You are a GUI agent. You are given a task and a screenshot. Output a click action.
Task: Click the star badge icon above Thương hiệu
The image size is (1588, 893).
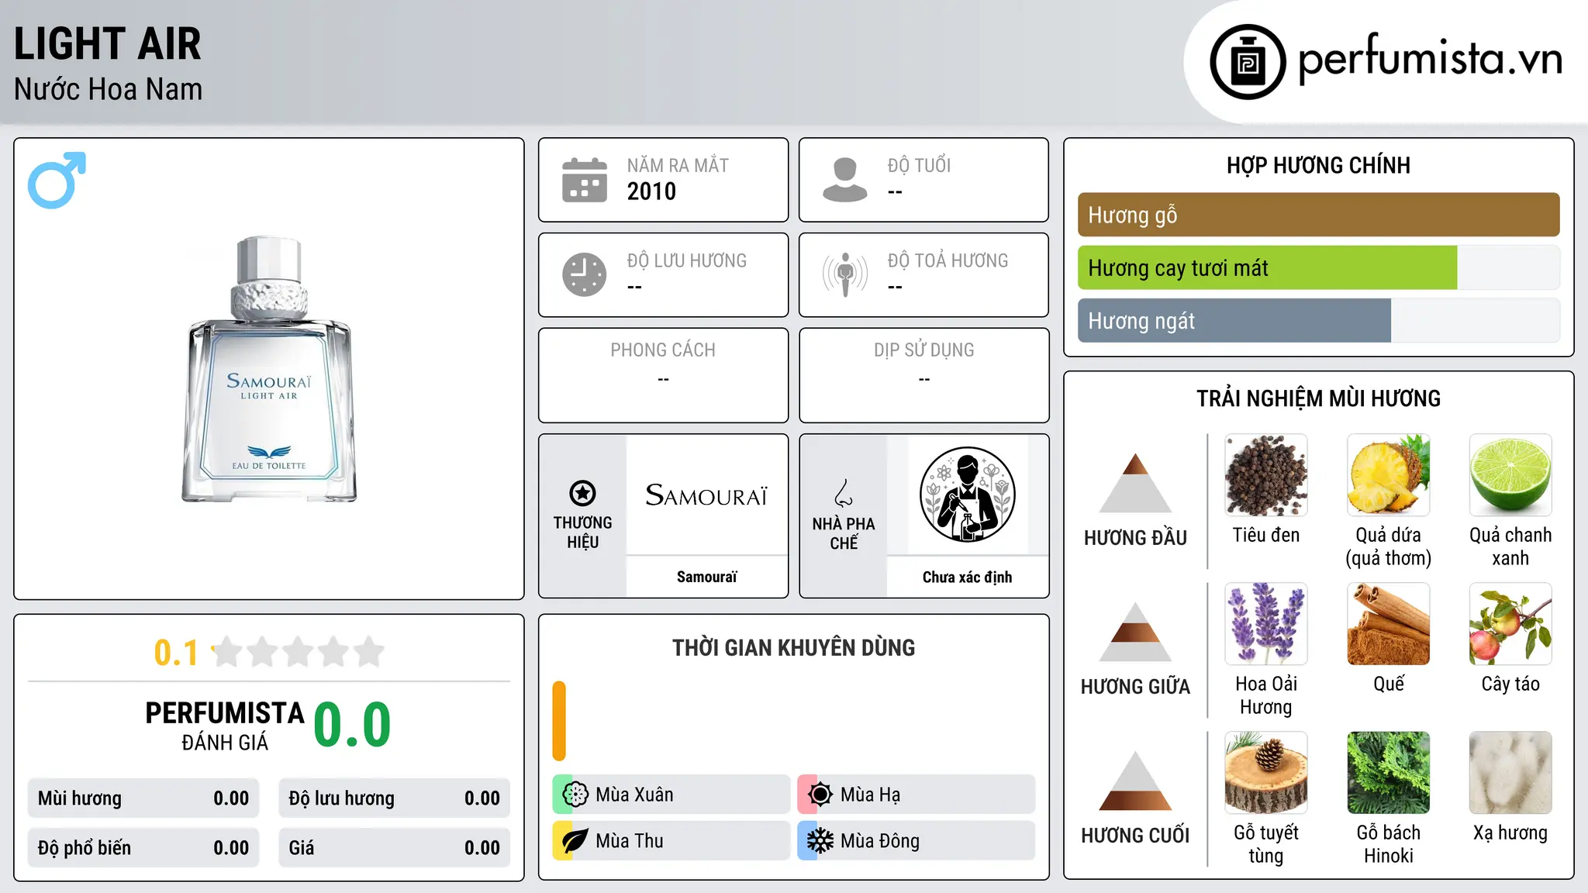582,493
